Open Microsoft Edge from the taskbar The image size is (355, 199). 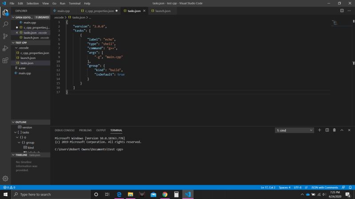(x=119, y=194)
